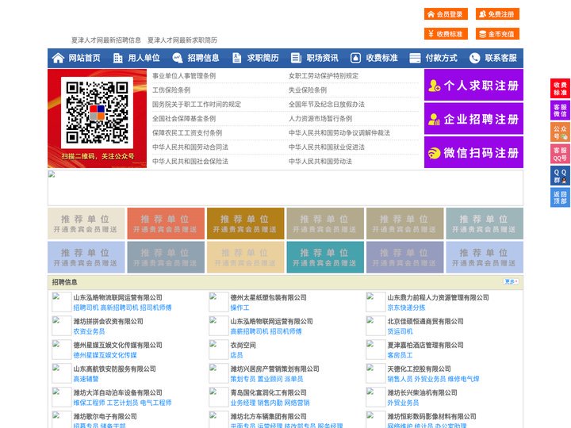Click the person icon on 企业招聘注册

click(434, 119)
